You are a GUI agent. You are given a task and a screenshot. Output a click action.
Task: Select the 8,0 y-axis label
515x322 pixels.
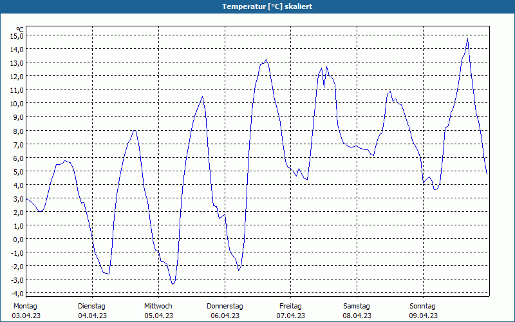click(x=19, y=131)
